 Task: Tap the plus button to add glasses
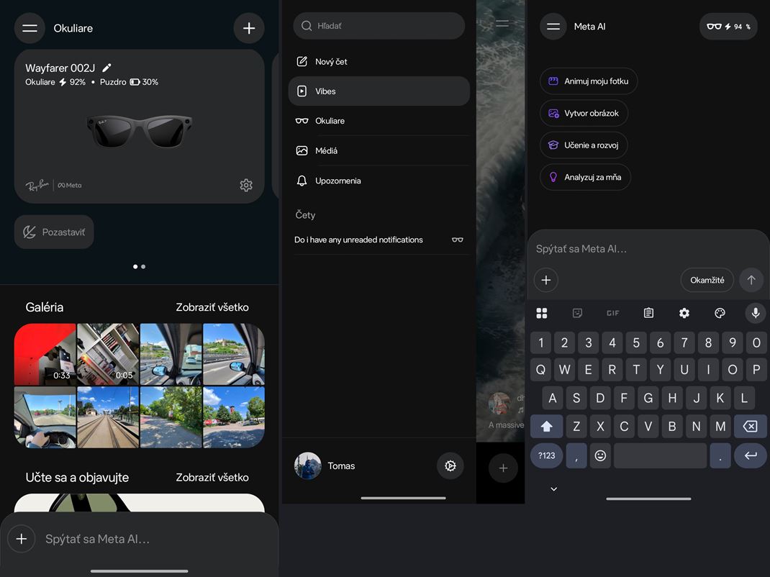tap(249, 28)
